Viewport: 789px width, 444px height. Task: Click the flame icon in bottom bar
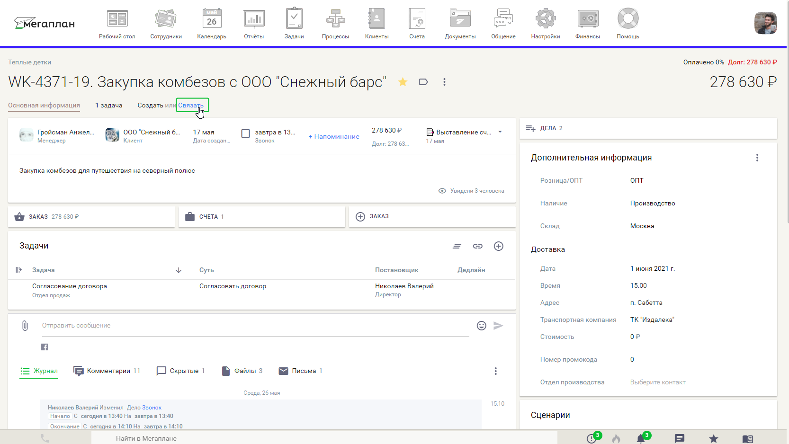(616, 439)
